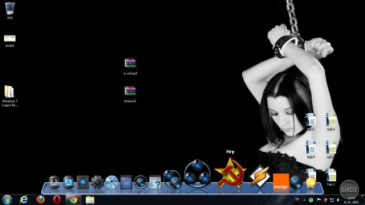Open the Kôš recycle bin icon
Image resolution: width=365 pixels, height=205 pixels.
click(10, 11)
